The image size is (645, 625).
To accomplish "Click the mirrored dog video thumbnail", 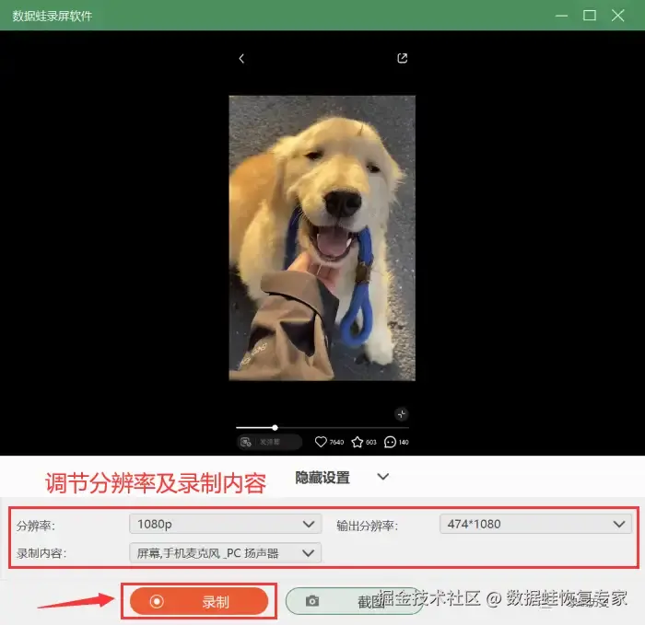I will pos(322,237).
